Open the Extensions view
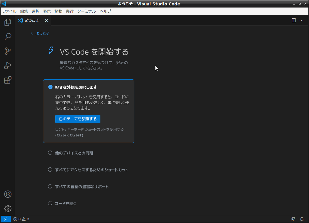 [x=8, y=80]
